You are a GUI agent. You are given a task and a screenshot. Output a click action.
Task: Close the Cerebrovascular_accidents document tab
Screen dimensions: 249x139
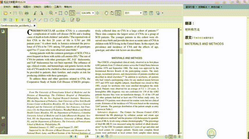point(34,25)
